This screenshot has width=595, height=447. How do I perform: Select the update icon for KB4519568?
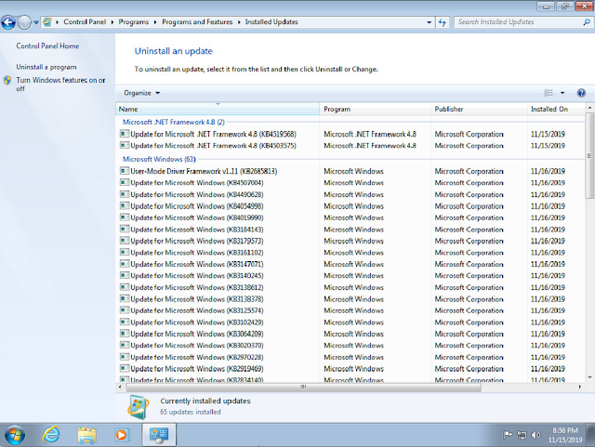(x=125, y=134)
